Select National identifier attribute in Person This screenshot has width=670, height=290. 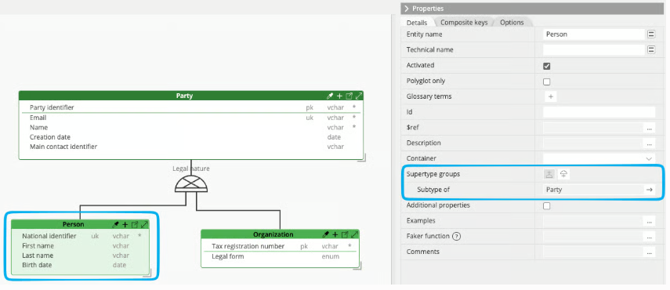[x=81, y=236]
